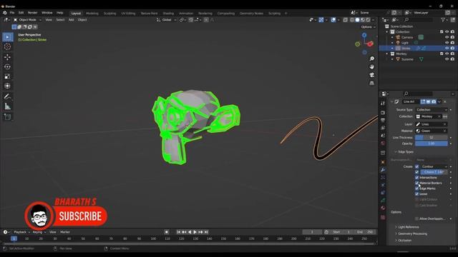Hide the Suzanne object in outliner

pyautogui.click(x=447, y=59)
